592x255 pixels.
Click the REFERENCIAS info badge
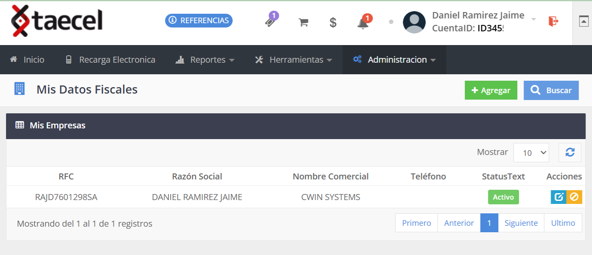tap(199, 21)
